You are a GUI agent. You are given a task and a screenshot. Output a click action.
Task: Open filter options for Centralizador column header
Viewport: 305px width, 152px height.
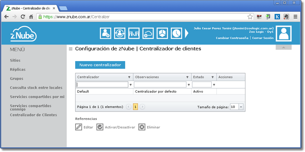(129, 77)
